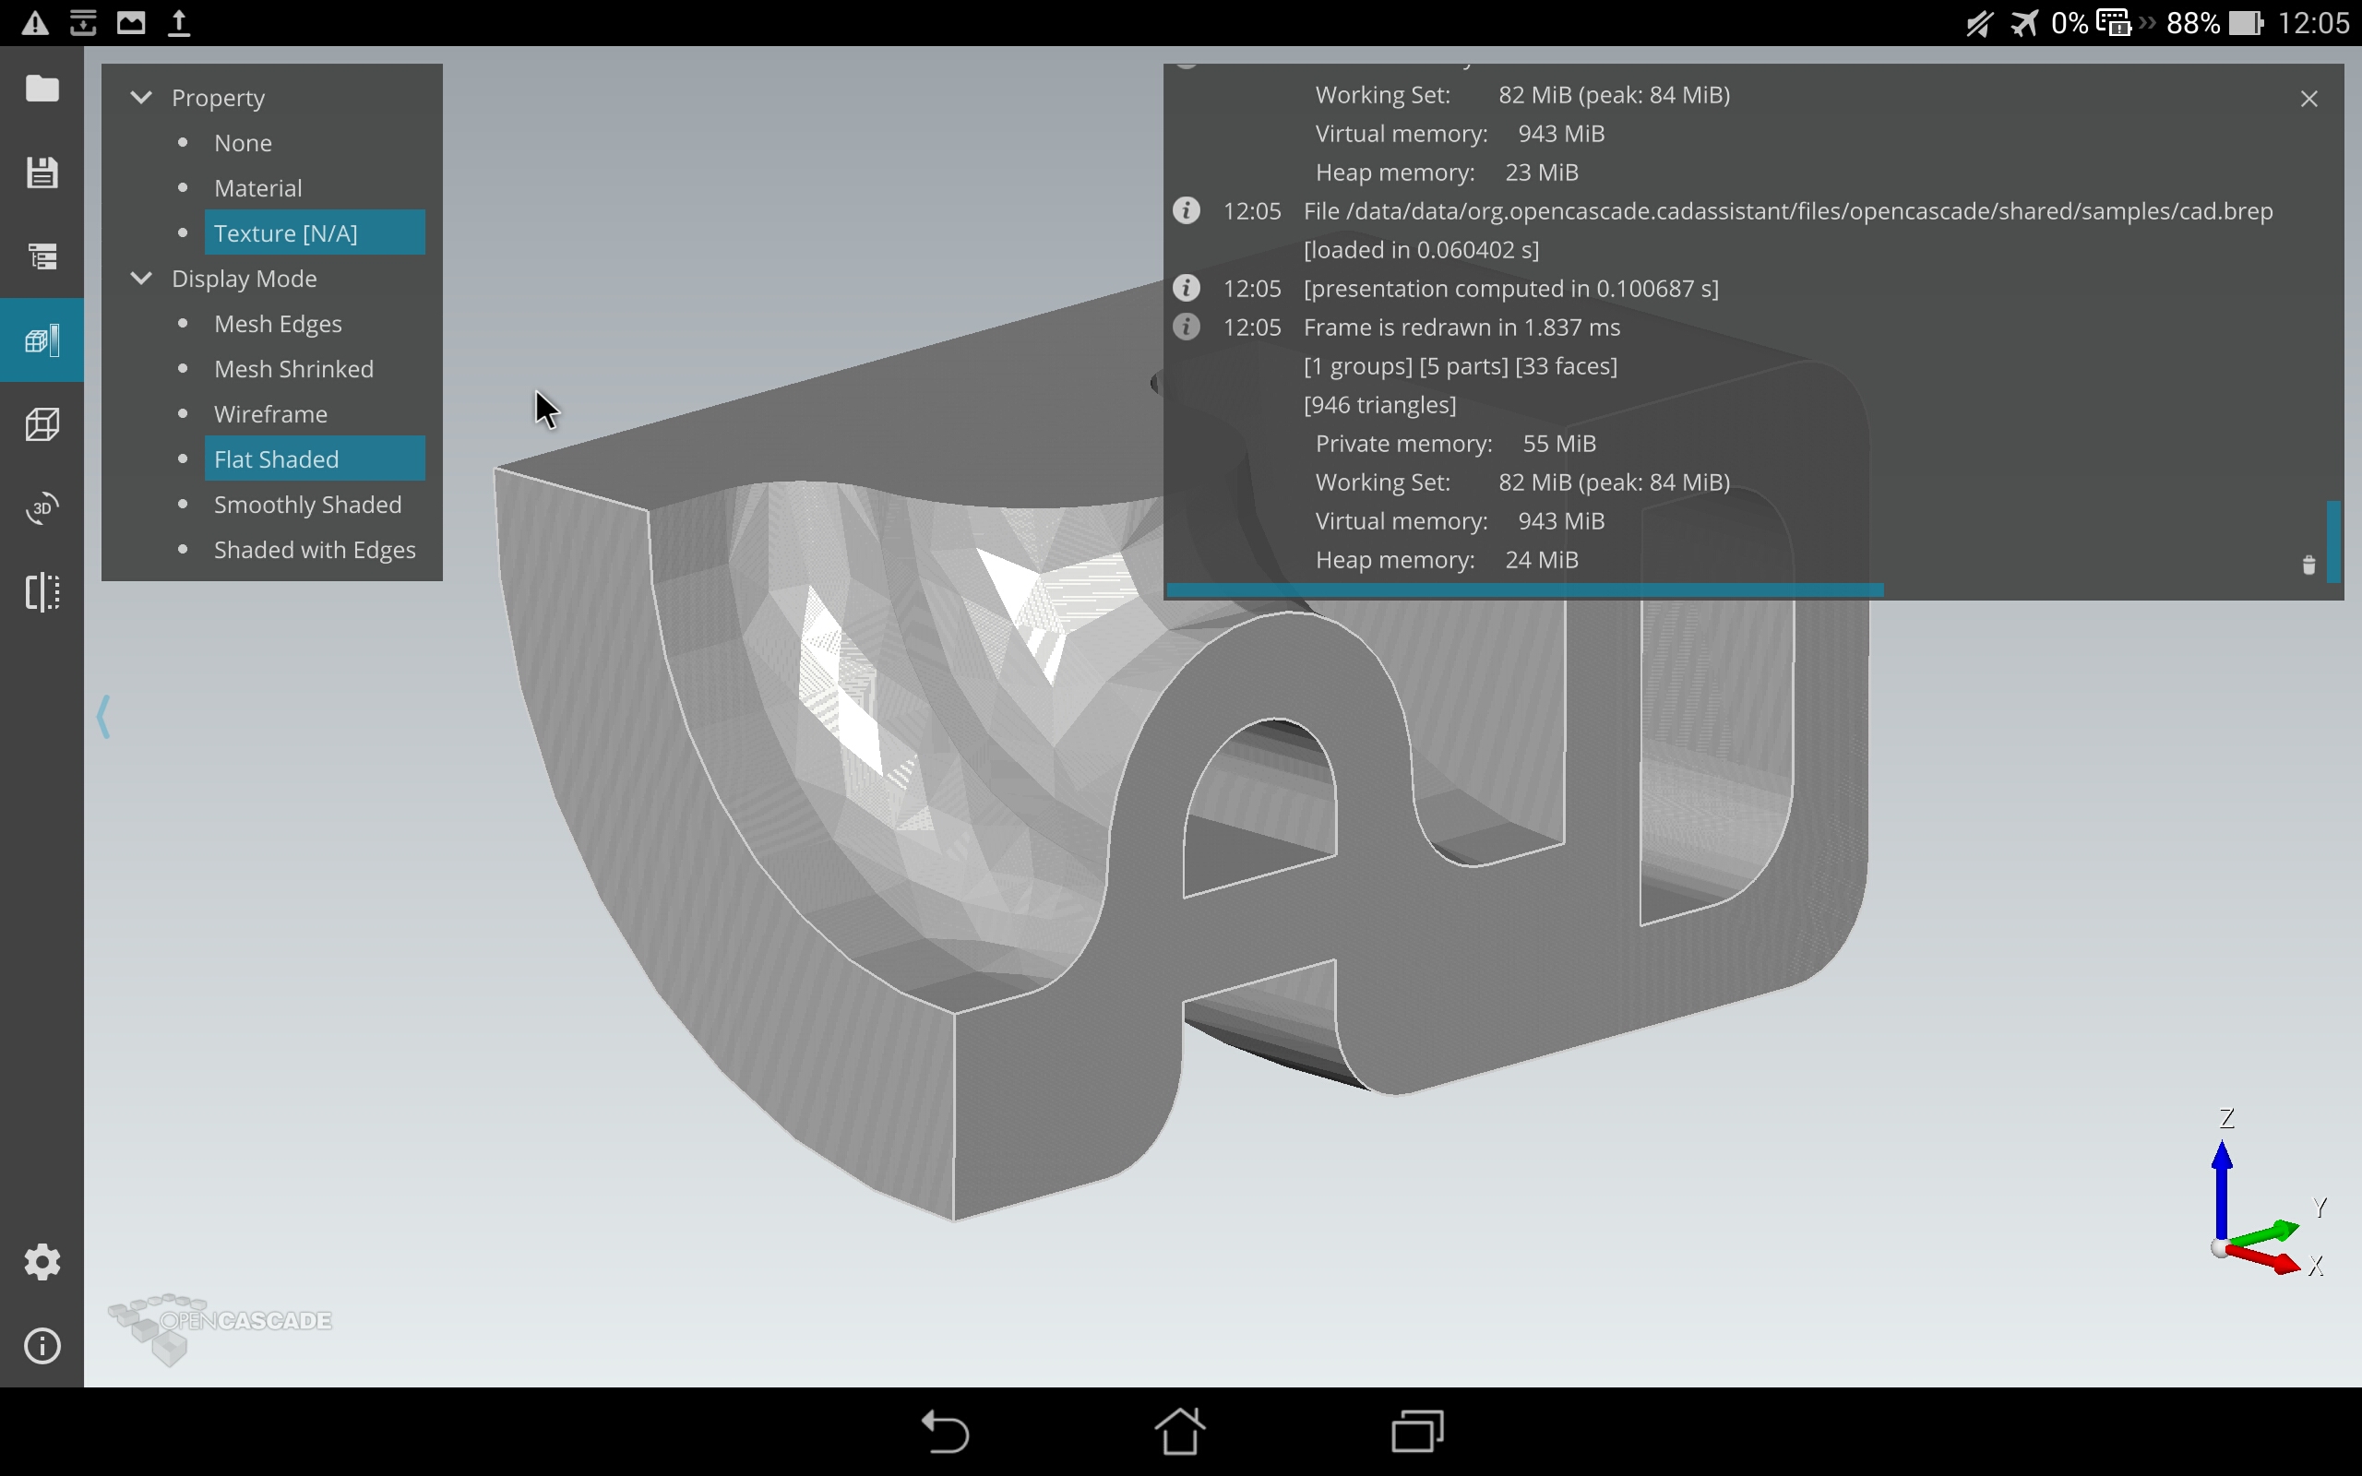This screenshot has width=2362, height=1476.
Task: Open the file browser folder icon
Action: tap(42, 89)
